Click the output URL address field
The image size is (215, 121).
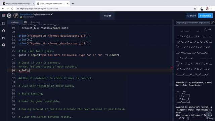pyautogui.click(x=193, y=23)
